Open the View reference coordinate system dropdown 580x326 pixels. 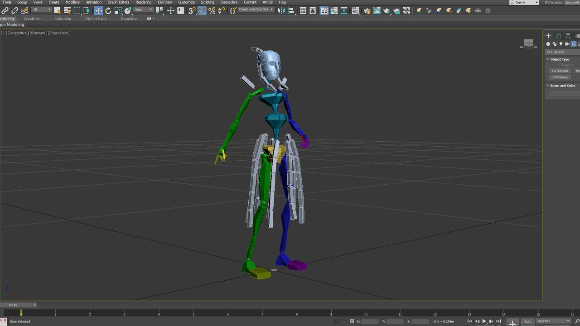[x=143, y=9]
